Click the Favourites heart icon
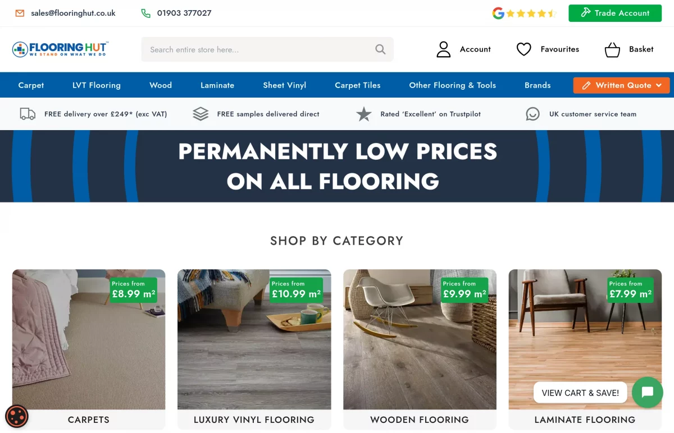 [x=523, y=49]
